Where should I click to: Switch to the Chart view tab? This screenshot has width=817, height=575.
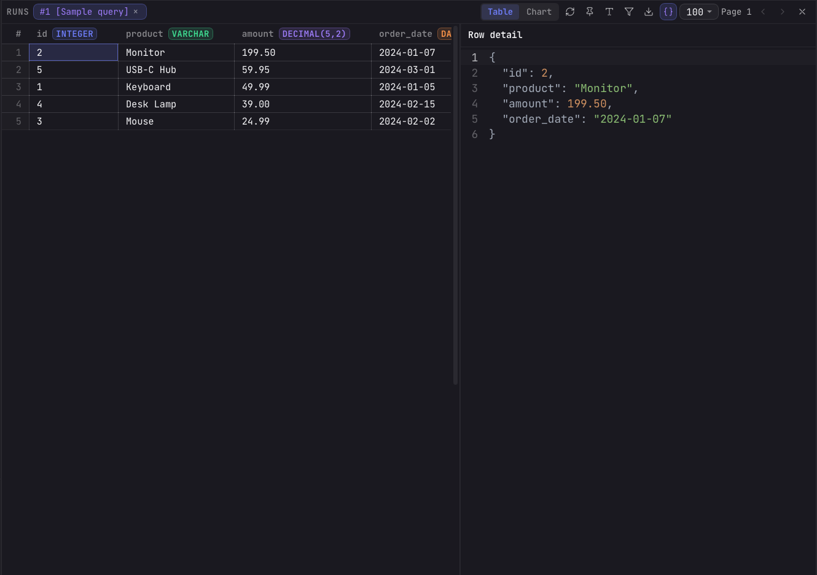coord(539,12)
